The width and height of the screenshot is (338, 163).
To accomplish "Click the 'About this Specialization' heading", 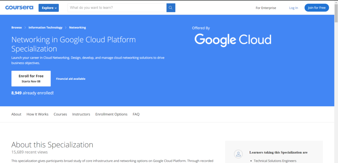I will coord(52,145).
